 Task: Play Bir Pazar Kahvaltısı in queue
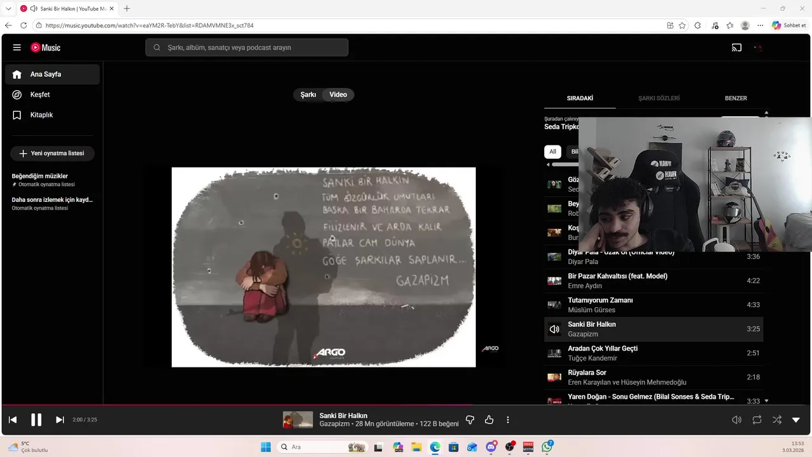coord(653,281)
